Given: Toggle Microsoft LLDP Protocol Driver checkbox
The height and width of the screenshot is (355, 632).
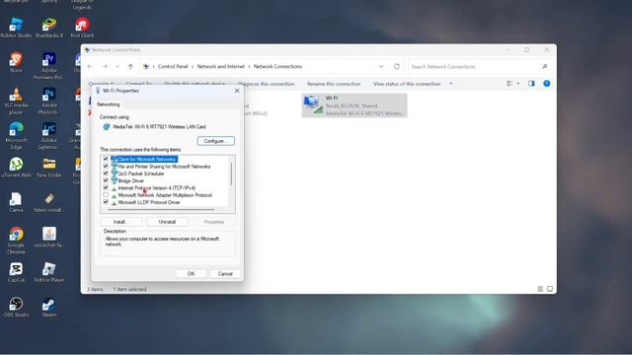Looking at the screenshot, I should click(106, 202).
